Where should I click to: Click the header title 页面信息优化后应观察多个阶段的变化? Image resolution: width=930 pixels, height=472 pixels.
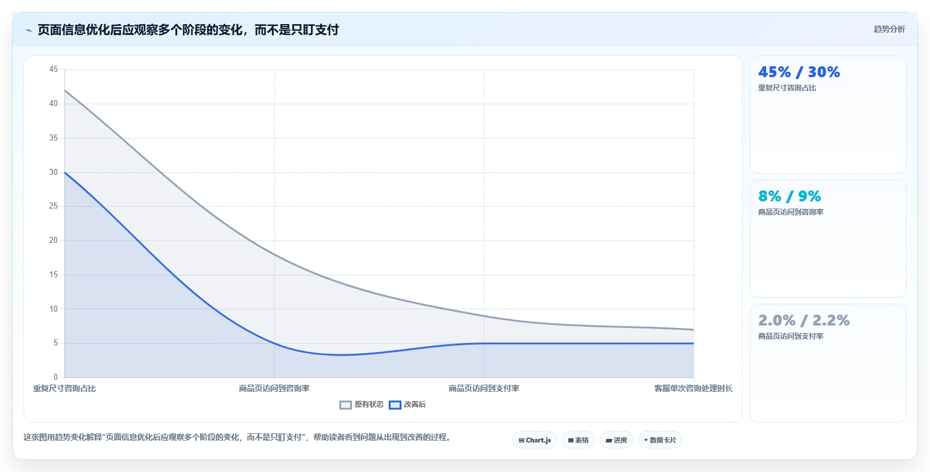click(x=188, y=30)
